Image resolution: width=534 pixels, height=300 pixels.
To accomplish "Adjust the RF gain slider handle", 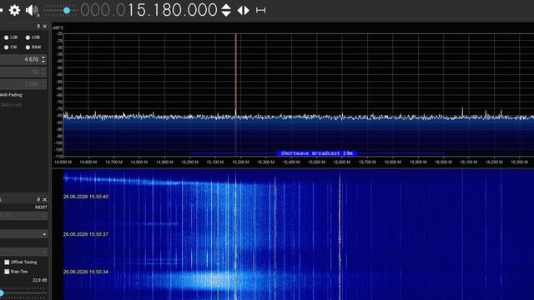I will tap(2, 292).
